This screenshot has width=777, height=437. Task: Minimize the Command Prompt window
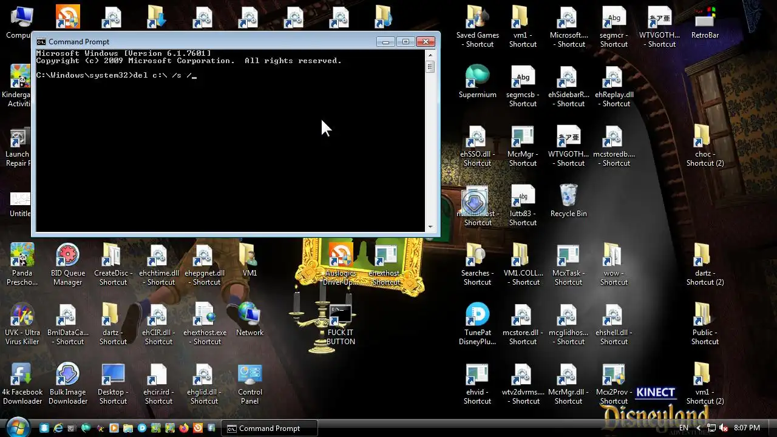click(385, 41)
